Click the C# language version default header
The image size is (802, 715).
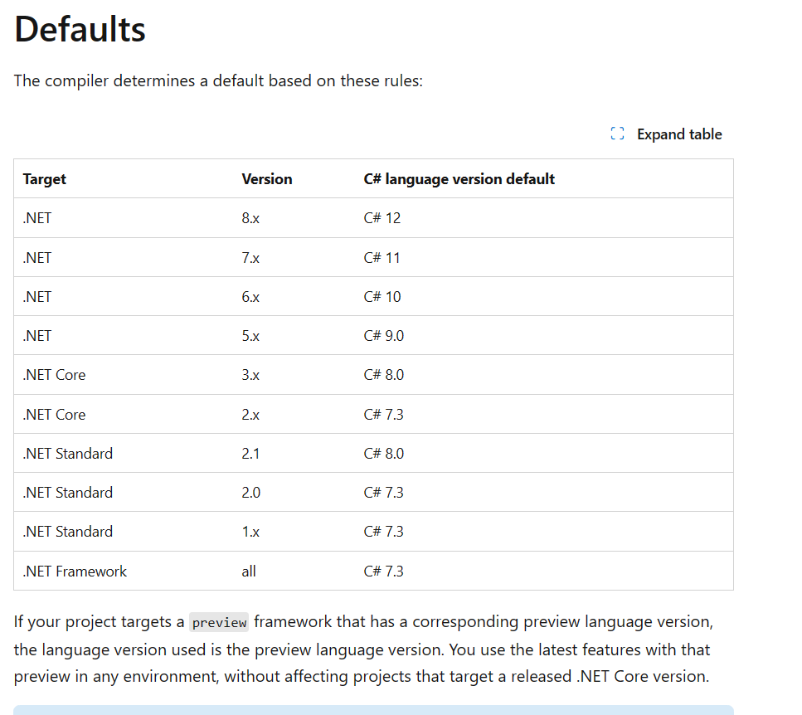click(459, 179)
